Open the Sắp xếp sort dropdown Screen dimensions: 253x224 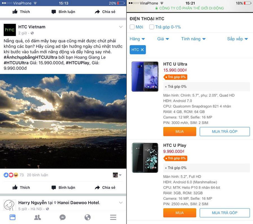(237, 39)
